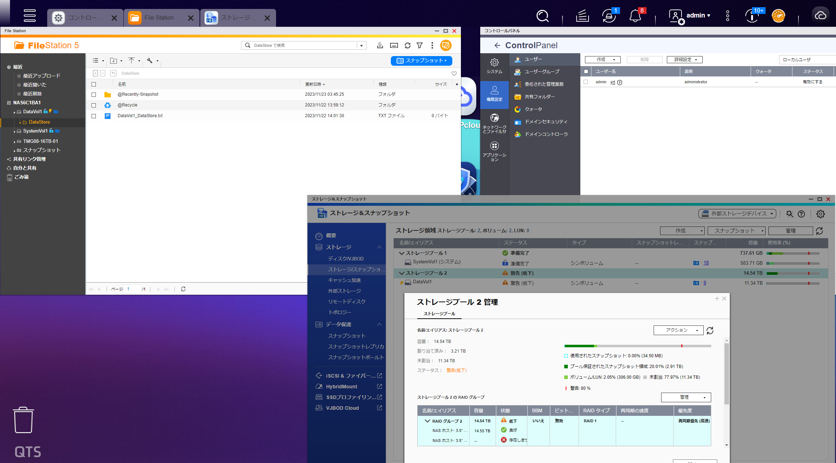This screenshot has height=463, width=836.
Task: Click orange snapshot manager icon in File Station
Action: (446, 45)
